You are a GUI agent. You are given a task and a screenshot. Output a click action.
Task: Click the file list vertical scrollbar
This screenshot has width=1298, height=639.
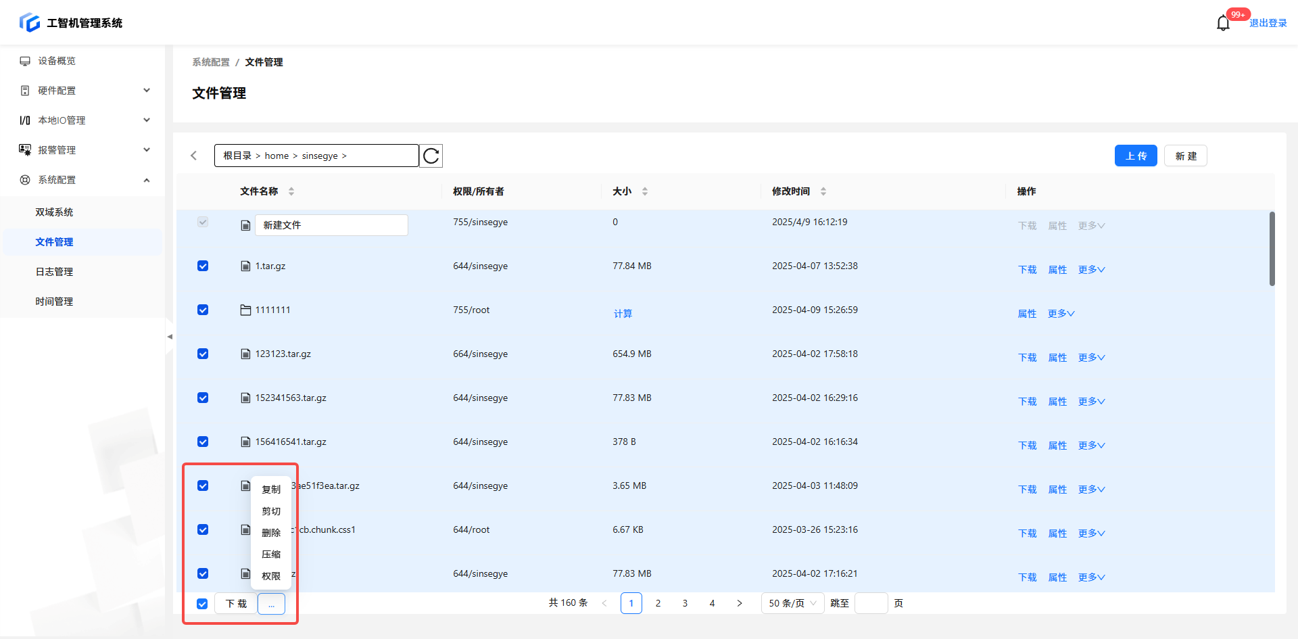point(1272,249)
